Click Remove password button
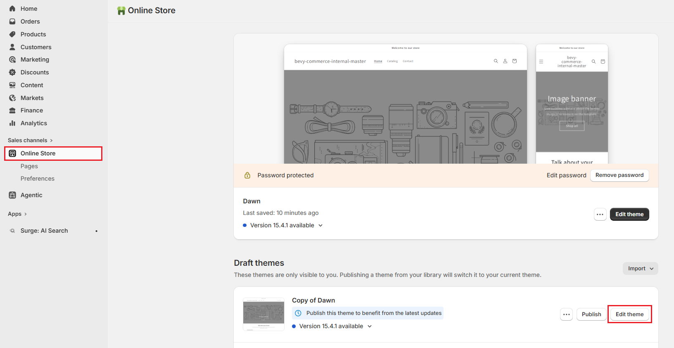Image resolution: width=674 pixels, height=348 pixels. pyautogui.click(x=619, y=175)
